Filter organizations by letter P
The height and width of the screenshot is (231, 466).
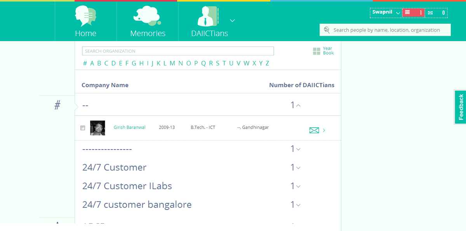tap(196, 63)
